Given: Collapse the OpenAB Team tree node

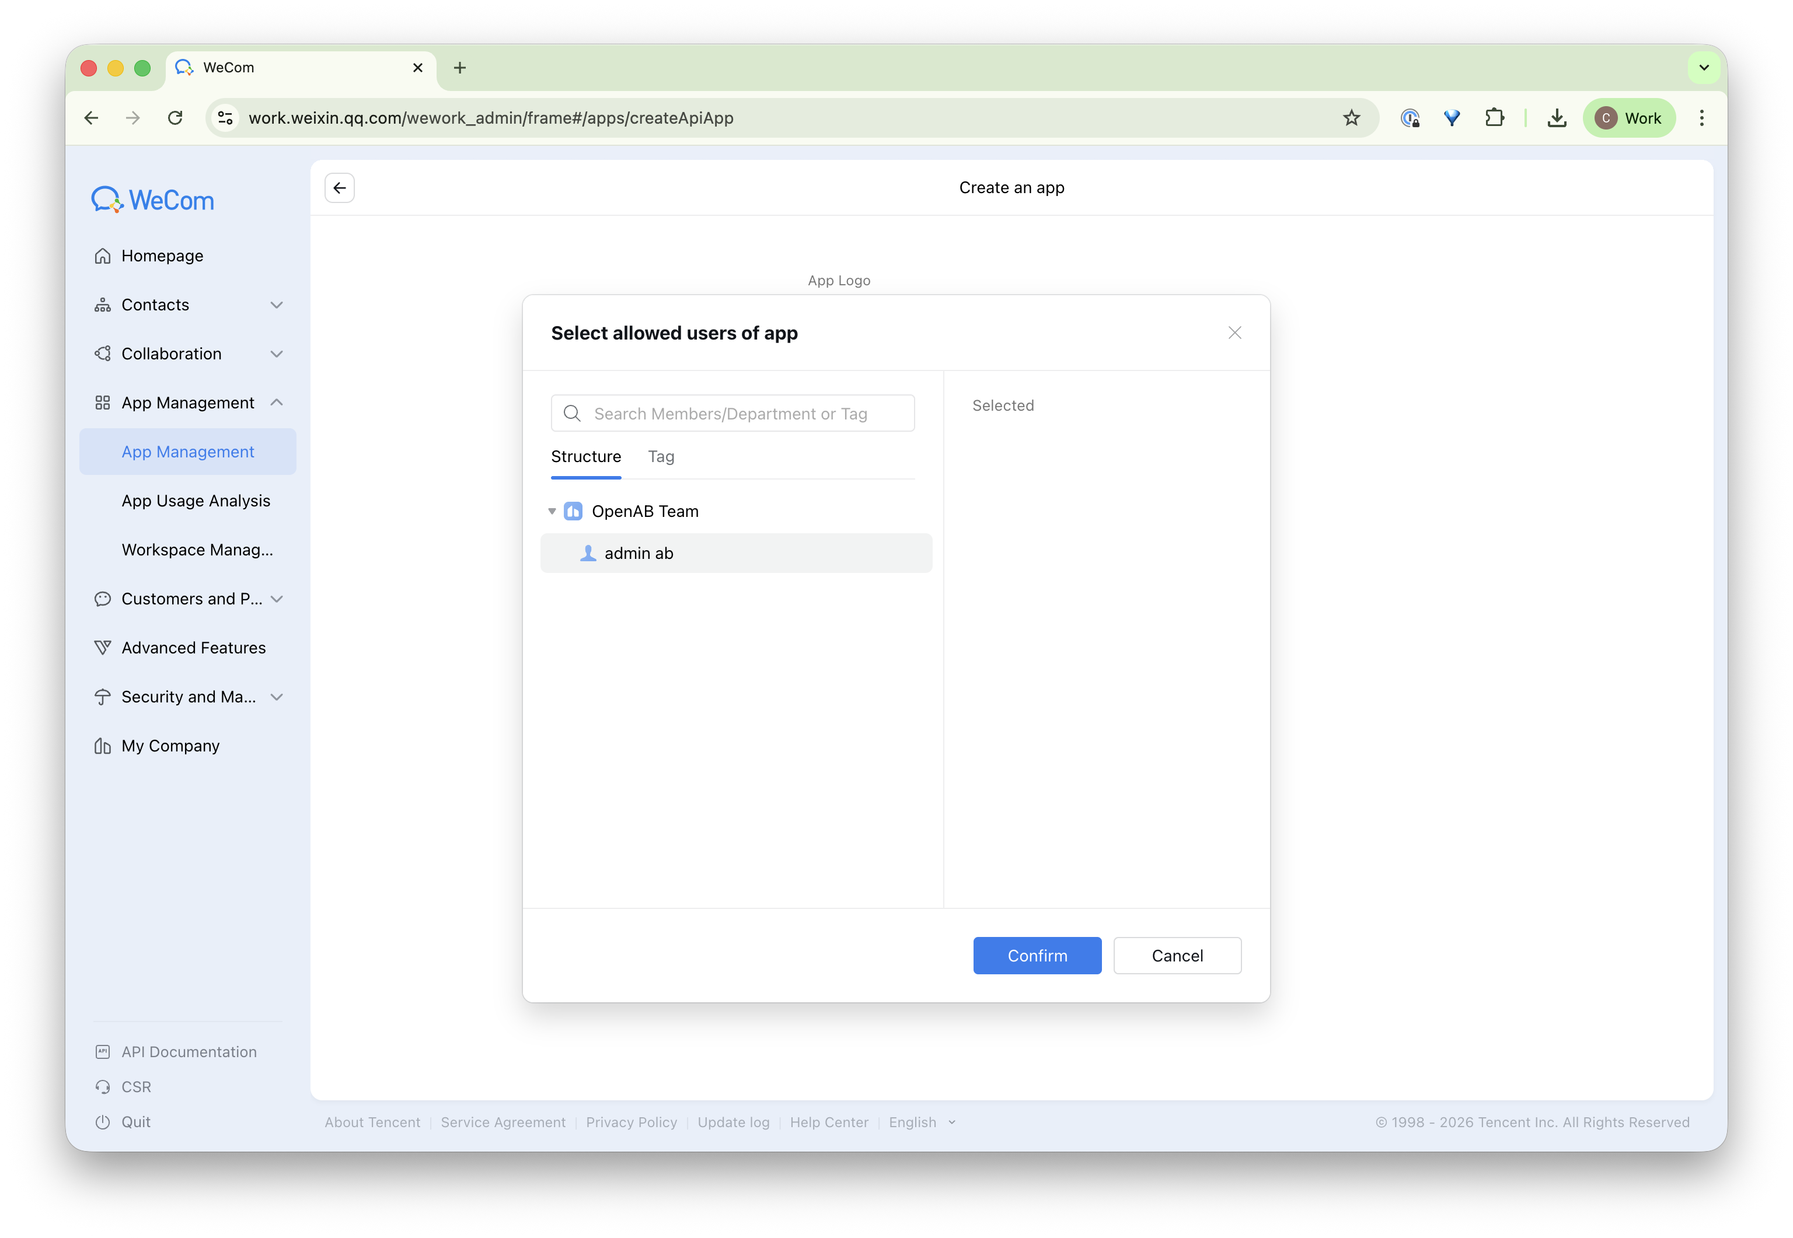Looking at the screenshot, I should click(x=552, y=511).
